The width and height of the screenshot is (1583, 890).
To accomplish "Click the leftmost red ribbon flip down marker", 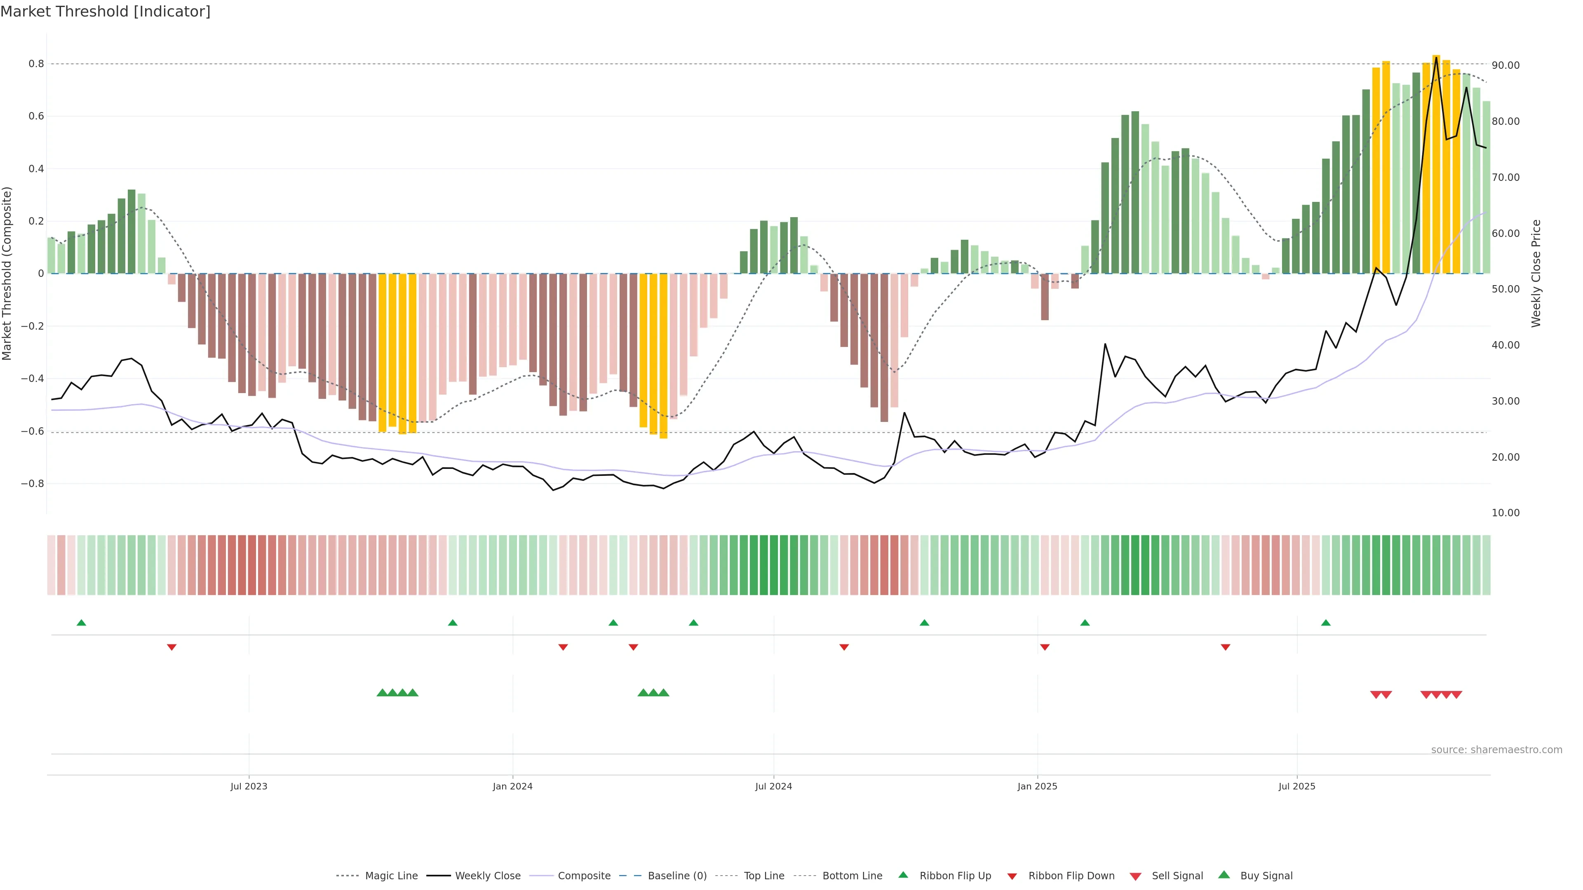I will click(172, 647).
